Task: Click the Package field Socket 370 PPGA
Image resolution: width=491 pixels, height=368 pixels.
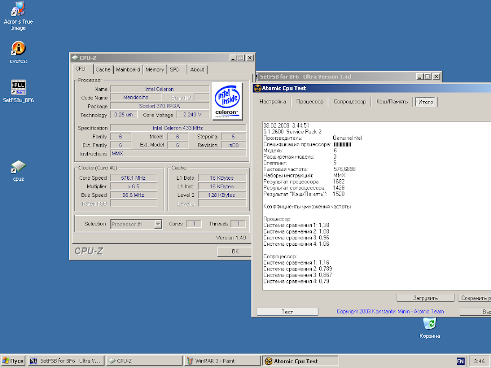Action: 160,106
